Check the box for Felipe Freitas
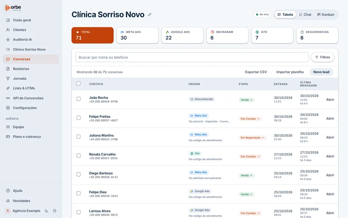 tap(79, 118)
